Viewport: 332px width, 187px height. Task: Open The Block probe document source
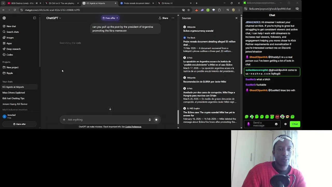click(x=210, y=44)
